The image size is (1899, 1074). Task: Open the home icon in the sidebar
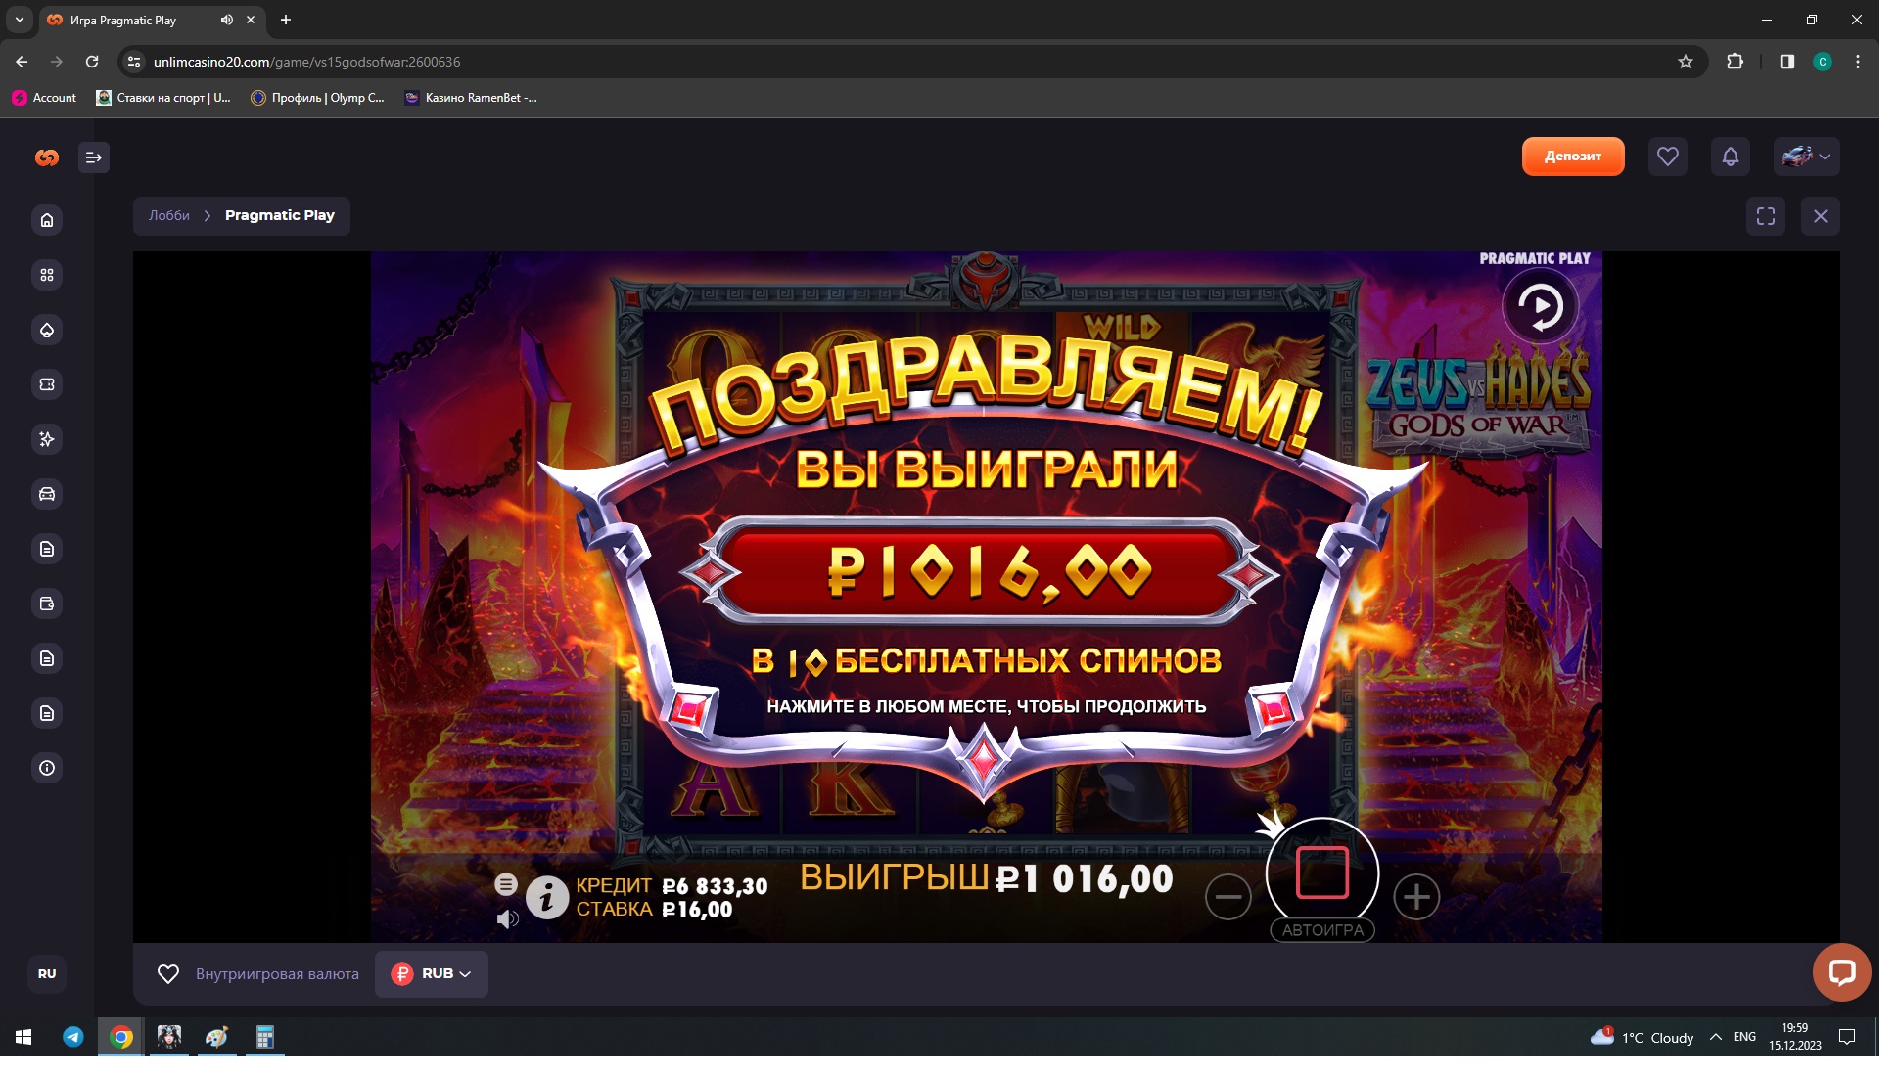click(47, 220)
